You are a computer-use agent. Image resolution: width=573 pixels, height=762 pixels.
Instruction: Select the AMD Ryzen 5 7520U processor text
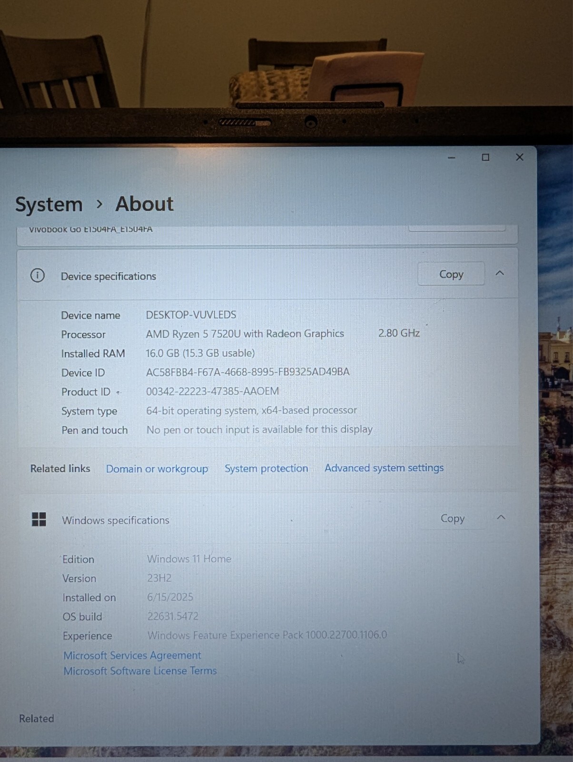click(x=245, y=334)
